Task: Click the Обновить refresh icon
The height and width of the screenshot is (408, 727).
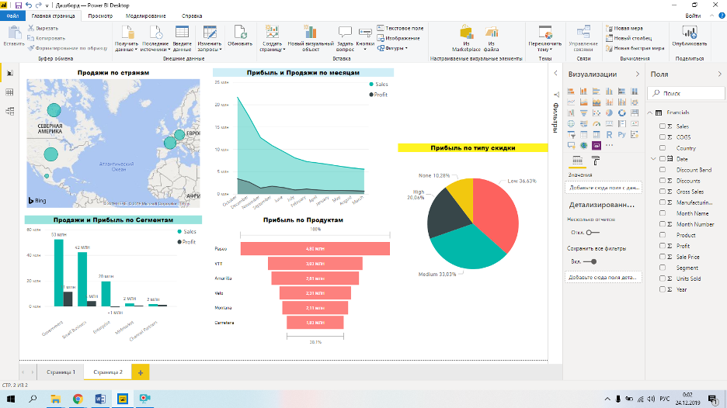Action: (240, 33)
